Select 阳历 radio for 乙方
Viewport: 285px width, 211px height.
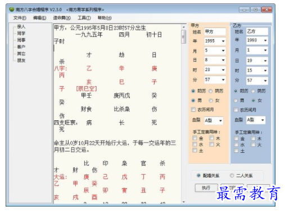(x=236, y=91)
